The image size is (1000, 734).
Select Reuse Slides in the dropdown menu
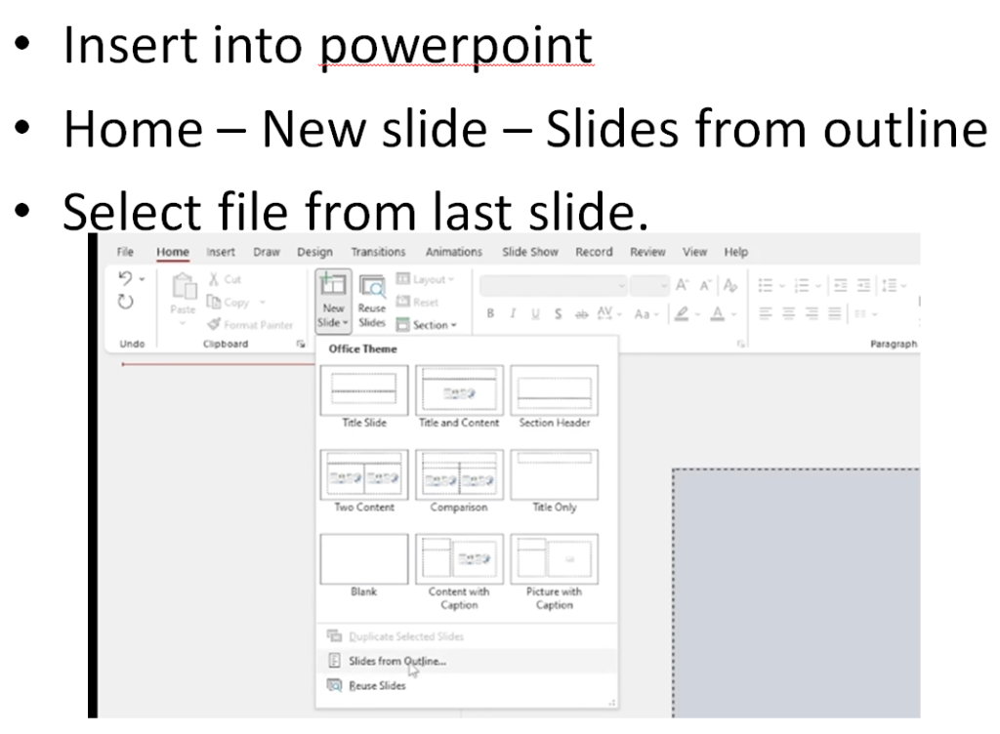pyautogui.click(x=467, y=685)
